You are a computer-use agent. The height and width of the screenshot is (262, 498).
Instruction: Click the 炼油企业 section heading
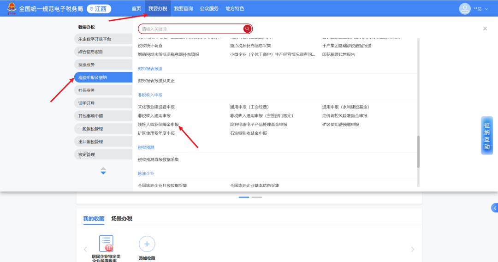pyautogui.click(x=146, y=174)
